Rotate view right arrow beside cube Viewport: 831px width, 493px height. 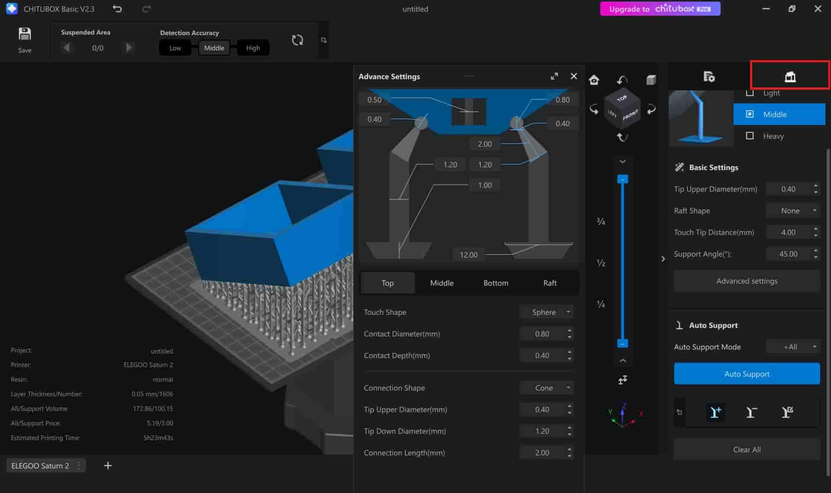point(651,109)
